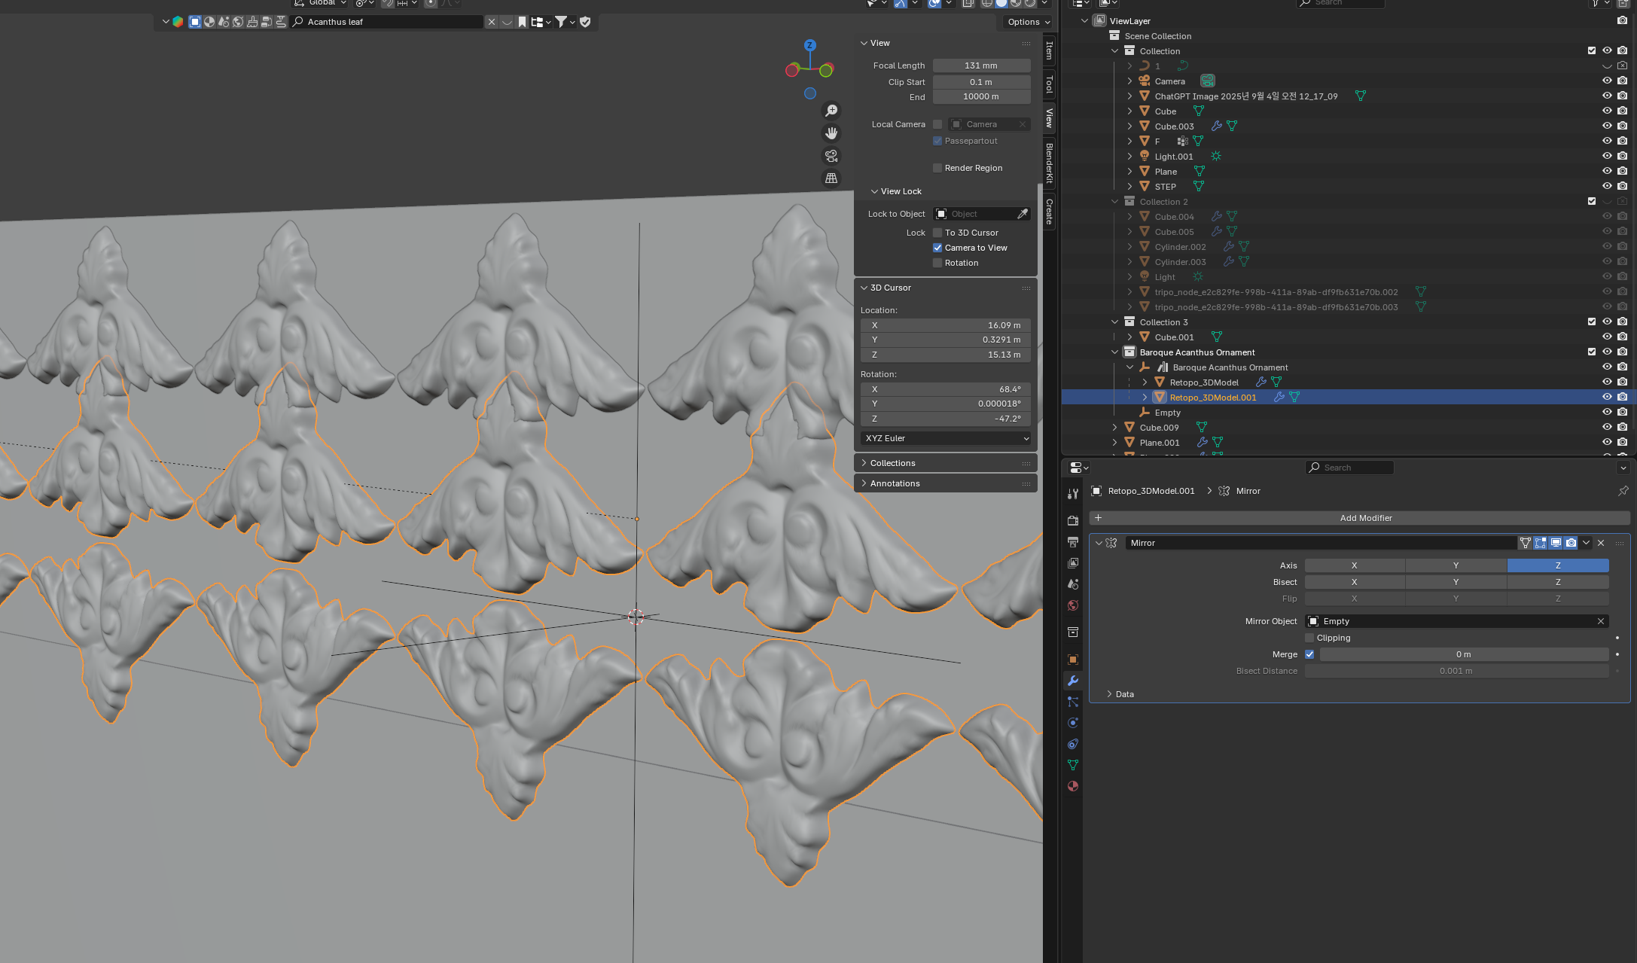Open XYZ Euler rotation mode dropdown
Image resolution: width=1637 pixels, height=963 pixels.
tap(946, 438)
